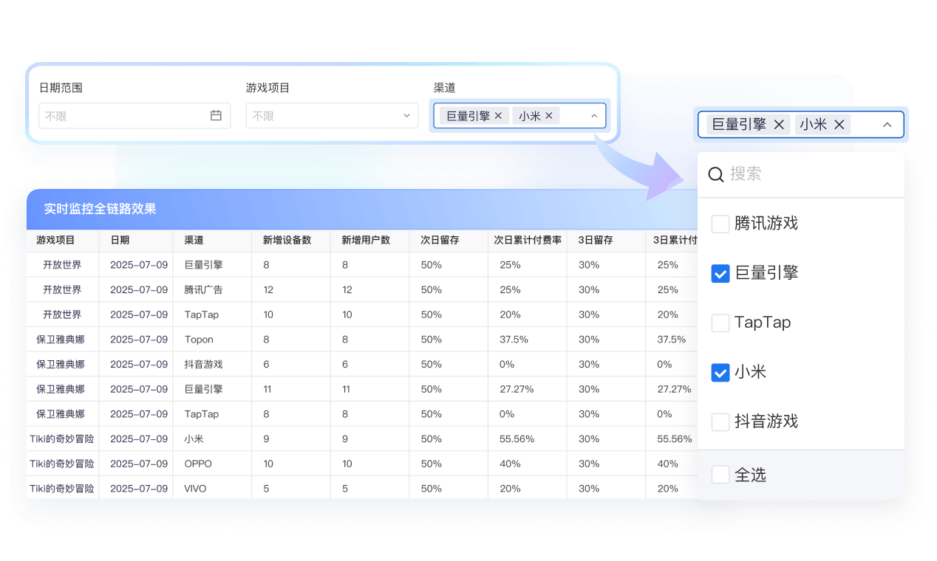This screenshot has width=937, height=561.
Task: Select the Topon row in table
Action: click(x=199, y=340)
